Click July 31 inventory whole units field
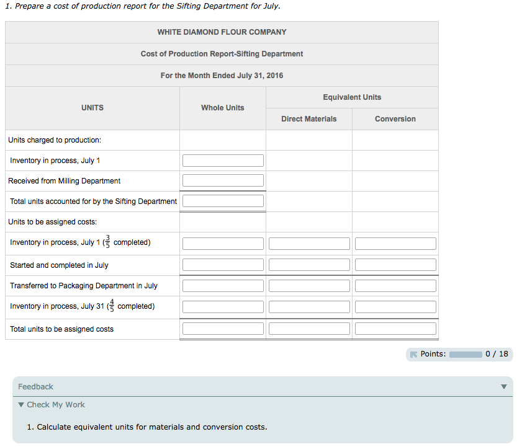The image size is (522, 447). point(223,307)
